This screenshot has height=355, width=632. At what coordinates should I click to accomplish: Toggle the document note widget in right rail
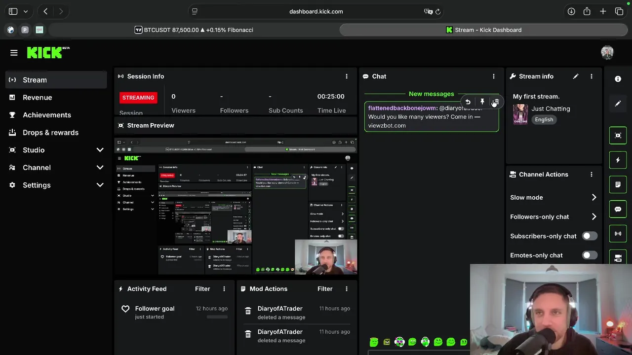pyautogui.click(x=618, y=184)
